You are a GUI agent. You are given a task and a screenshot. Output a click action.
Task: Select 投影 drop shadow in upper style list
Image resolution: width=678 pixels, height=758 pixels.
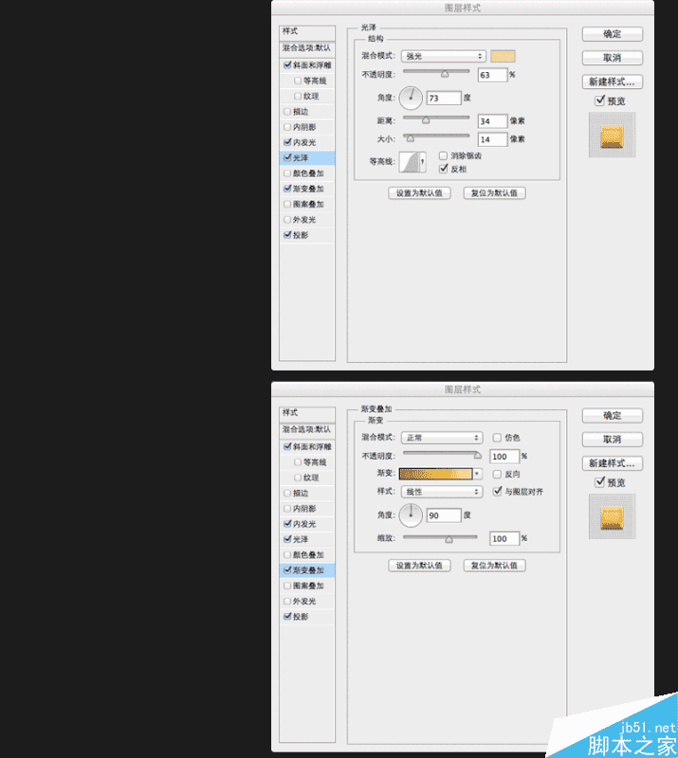[x=307, y=235]
